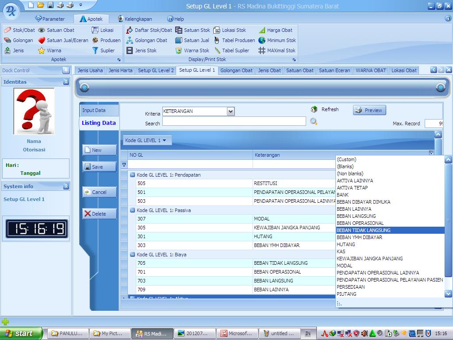Click the Stok/Obat icon in Apotek ribbon

[8, 30]
